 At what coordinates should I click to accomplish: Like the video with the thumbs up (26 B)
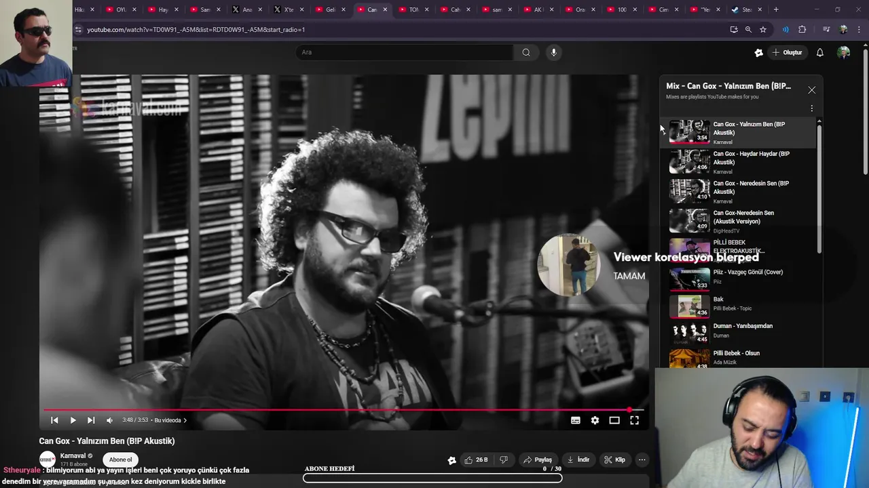[476, 460]
